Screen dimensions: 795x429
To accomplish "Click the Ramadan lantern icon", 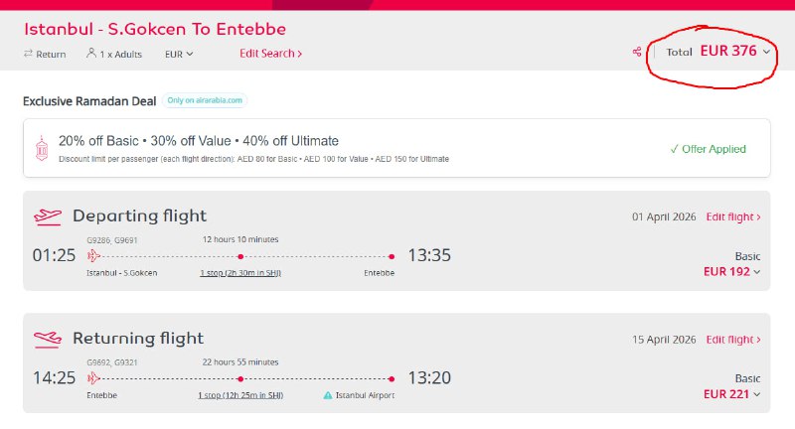I will pos(41,149).
